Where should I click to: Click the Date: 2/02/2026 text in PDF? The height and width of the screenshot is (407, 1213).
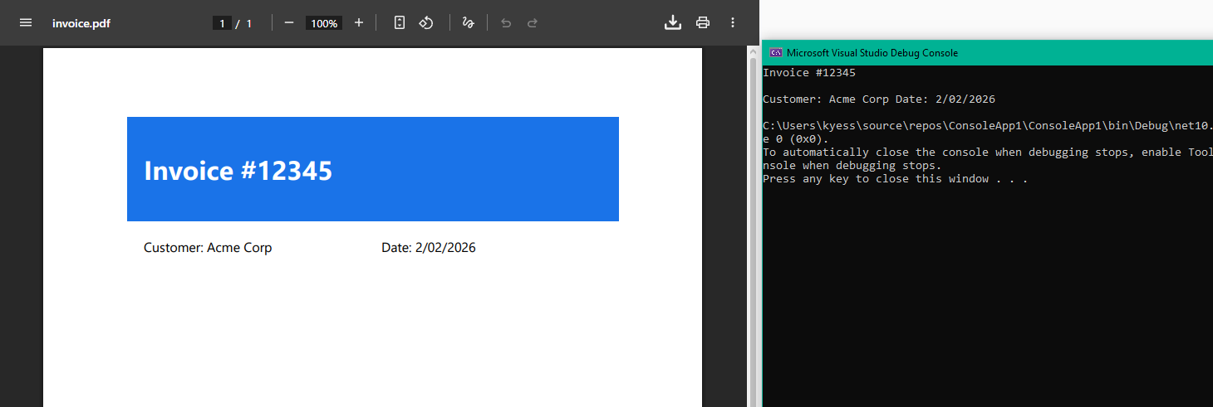[x=429, y=247]
